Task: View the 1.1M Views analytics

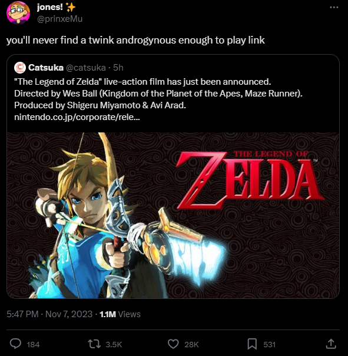Action: [120, 314]
